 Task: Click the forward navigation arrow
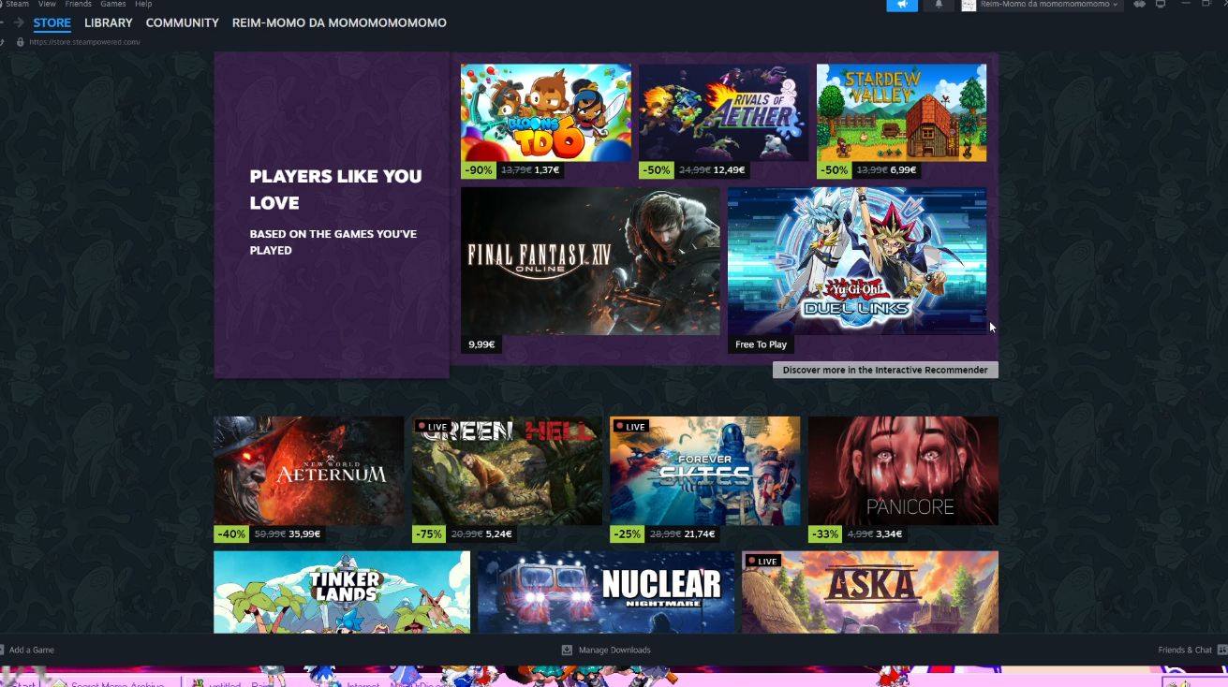pos(19,22)
